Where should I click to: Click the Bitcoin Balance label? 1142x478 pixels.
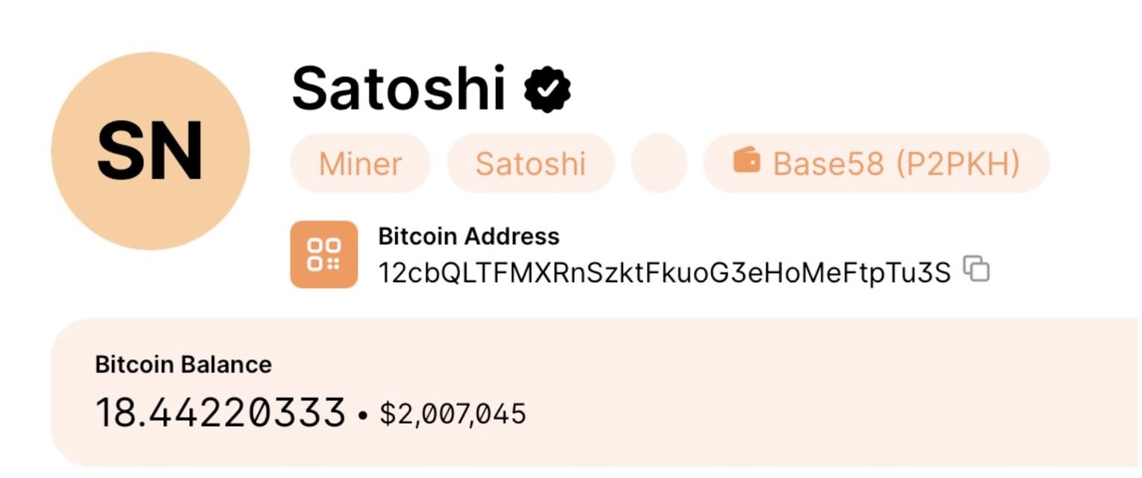coord(183,365)
